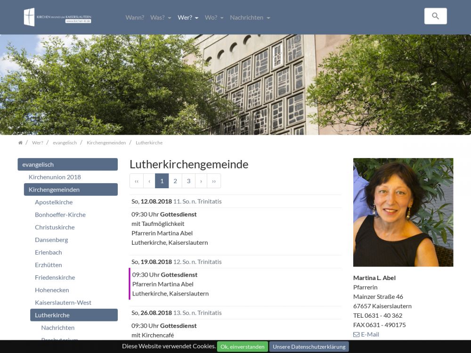Click the church logo in header
This screenshot has height=353, width=471.
click(x=57, y=17)
